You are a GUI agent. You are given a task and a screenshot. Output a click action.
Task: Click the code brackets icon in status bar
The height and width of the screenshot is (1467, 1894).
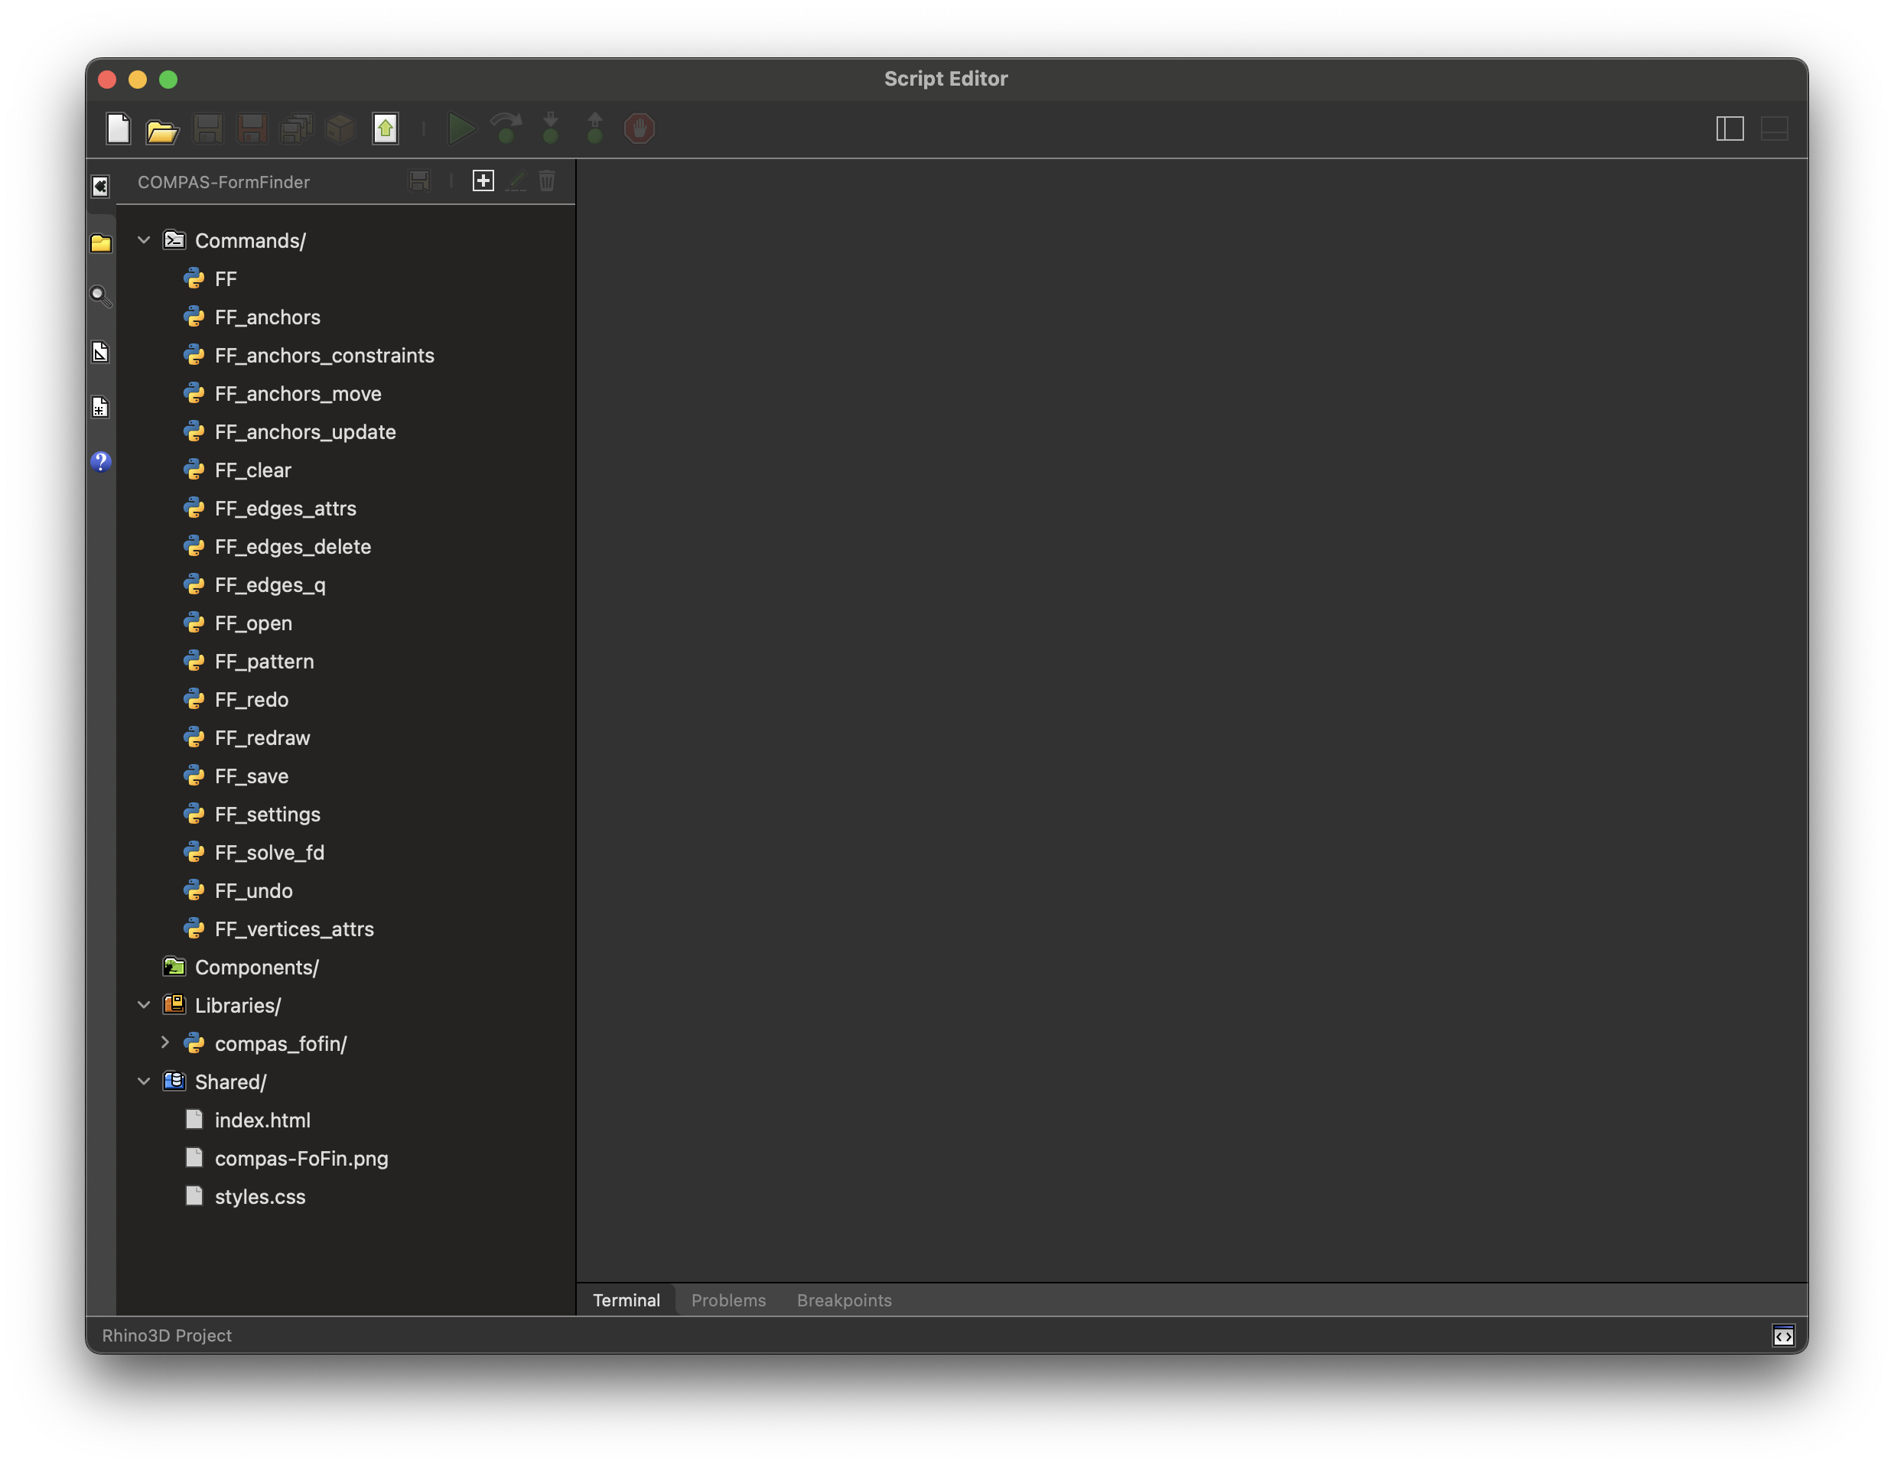coord(1783,1335)
